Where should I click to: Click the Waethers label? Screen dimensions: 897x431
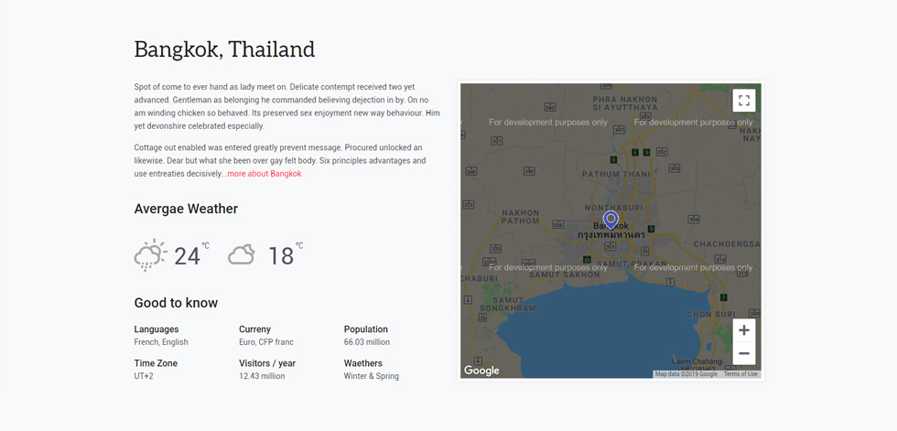[x=362, y=363]
